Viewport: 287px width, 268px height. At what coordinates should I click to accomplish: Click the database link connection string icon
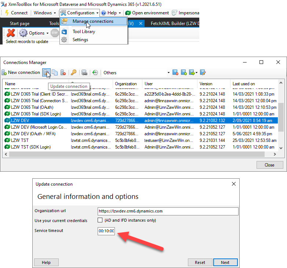[x=84, y=72]
